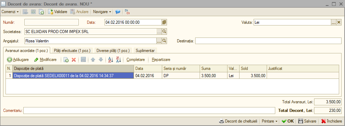Click the red X delete row icon
The height and width of the screenshot is (126, 345).
[x=74, y=60]
